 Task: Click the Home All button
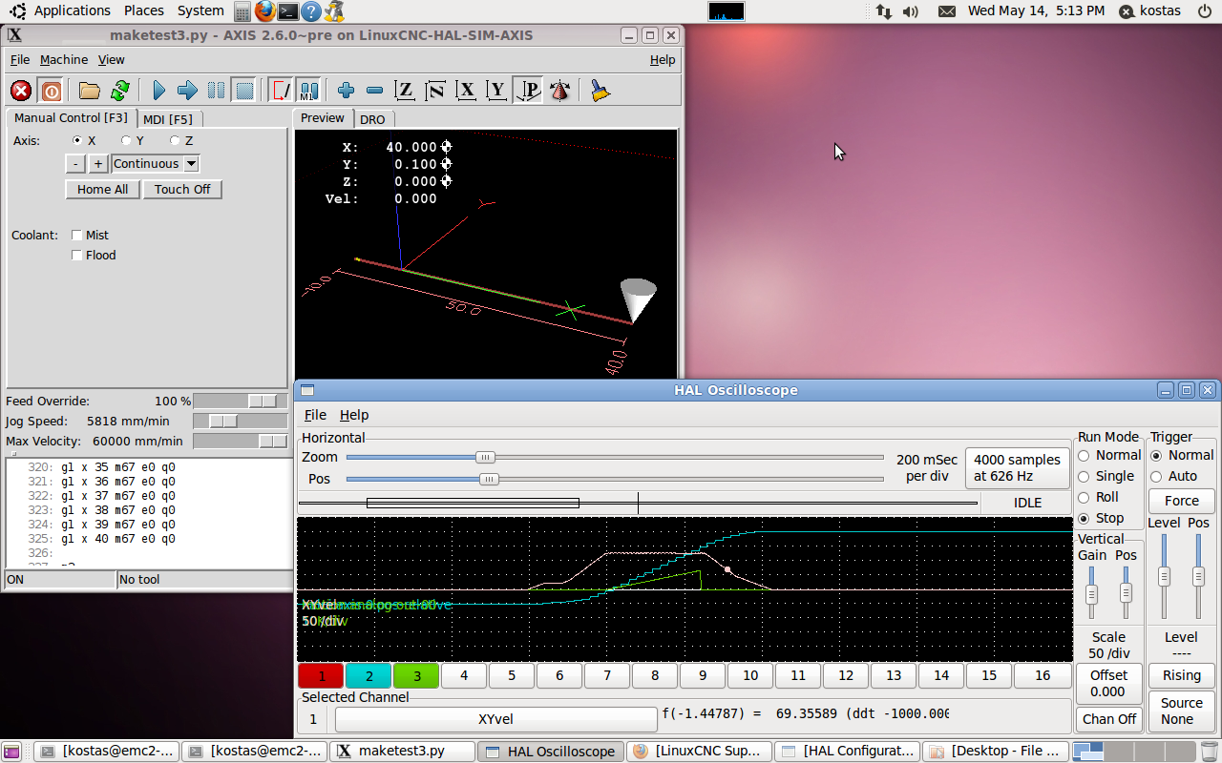coord(102,189)
